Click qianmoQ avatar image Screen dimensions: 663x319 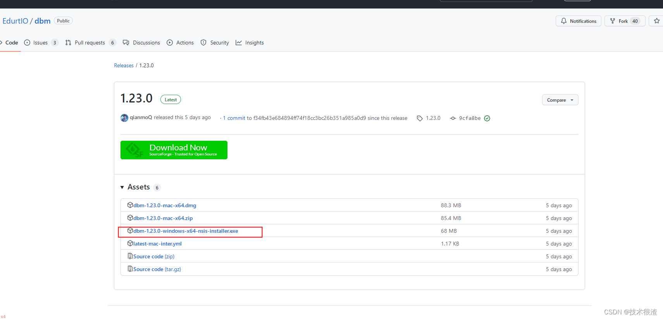click(x=124, y=118)
